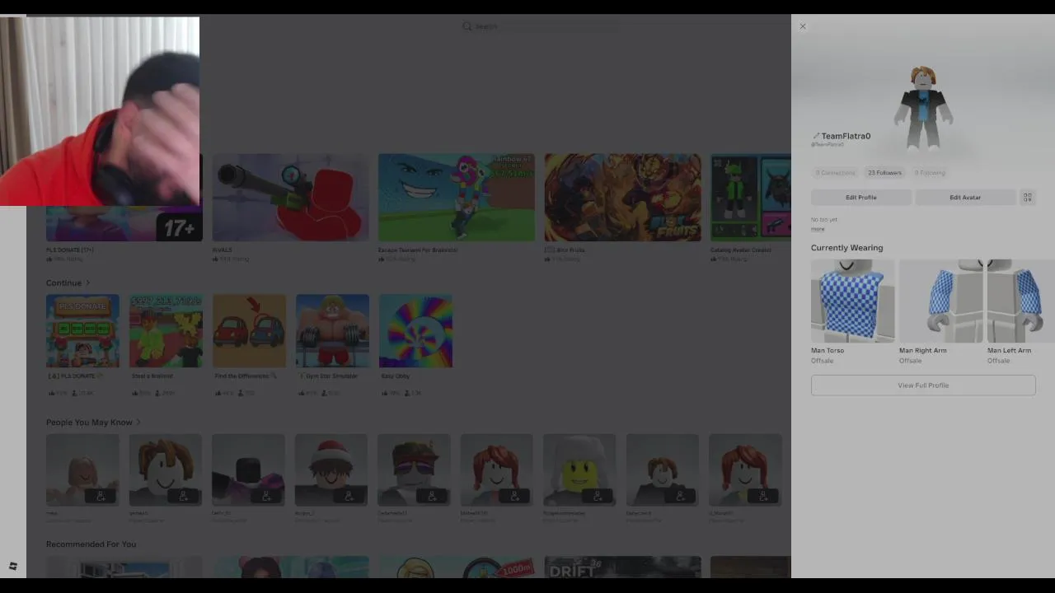Click the Recommended For You heading
Screen dimensions: 1055x593
[x=91, y=544]
